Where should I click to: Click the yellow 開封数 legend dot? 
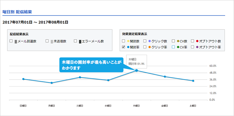[128, 41]
